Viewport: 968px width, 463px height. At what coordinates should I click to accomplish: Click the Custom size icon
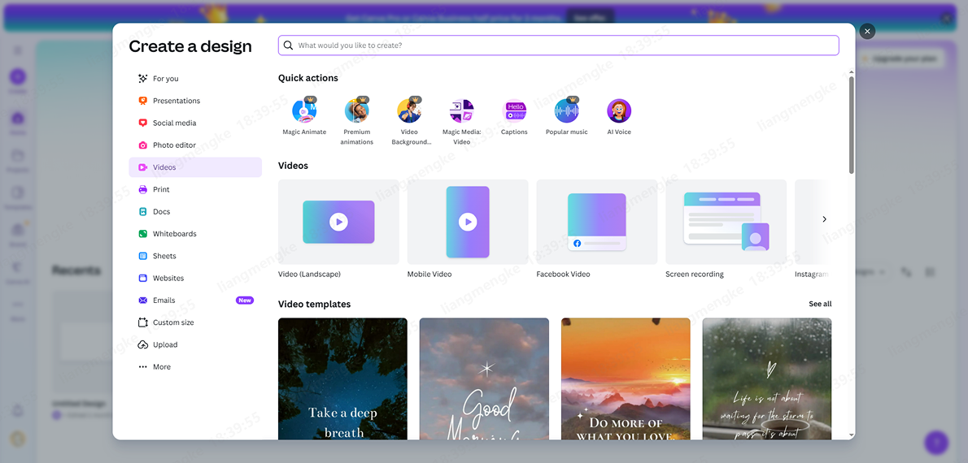[142, 322]
